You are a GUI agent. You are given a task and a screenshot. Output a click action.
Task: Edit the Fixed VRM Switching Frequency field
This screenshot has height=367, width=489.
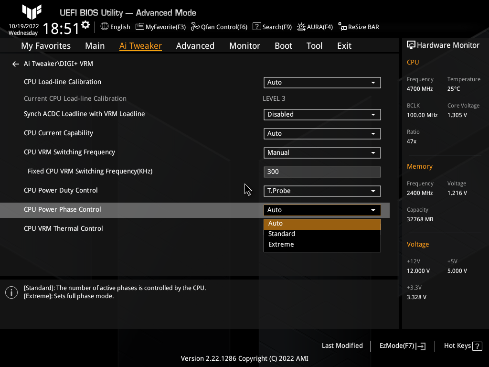pos(322,172)
